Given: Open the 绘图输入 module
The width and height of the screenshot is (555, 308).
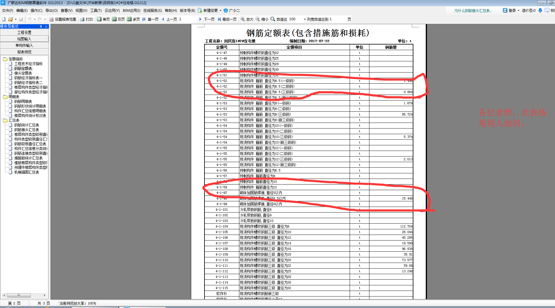Looking at the screenshot, I should click(x=24, y=39).
